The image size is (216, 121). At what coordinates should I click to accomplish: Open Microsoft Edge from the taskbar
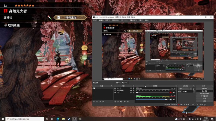tap(58, 119)
